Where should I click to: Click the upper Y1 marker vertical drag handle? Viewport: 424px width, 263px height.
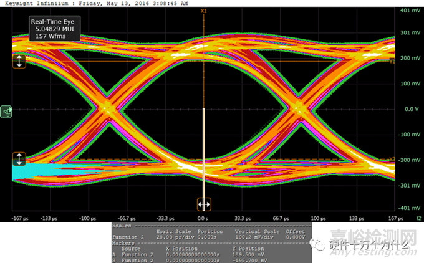(19, 61)
